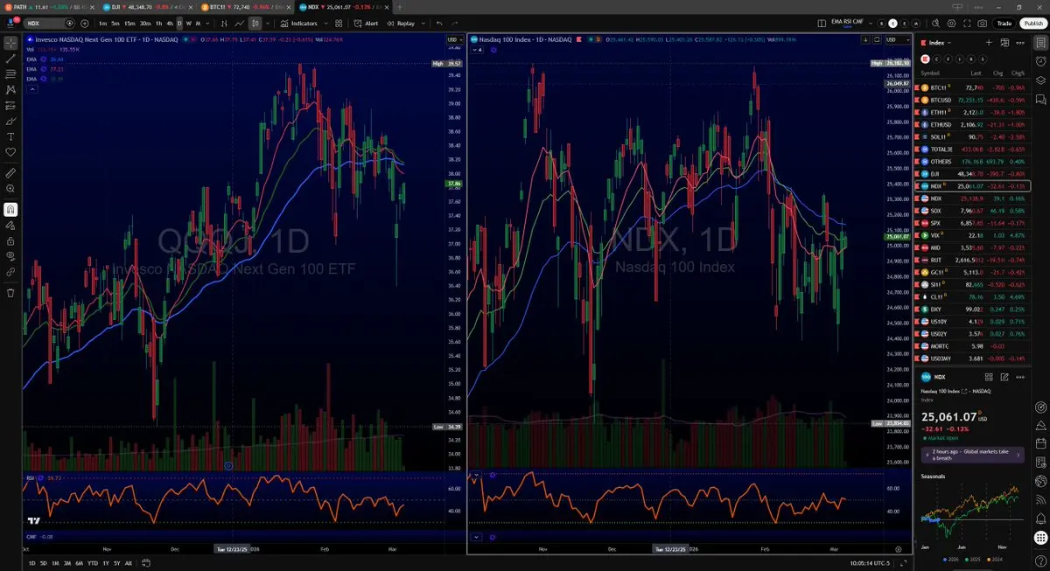Select the 1m timeframe
The image size is (1050, 571).
pyautogui.click(x=102, y=23)
